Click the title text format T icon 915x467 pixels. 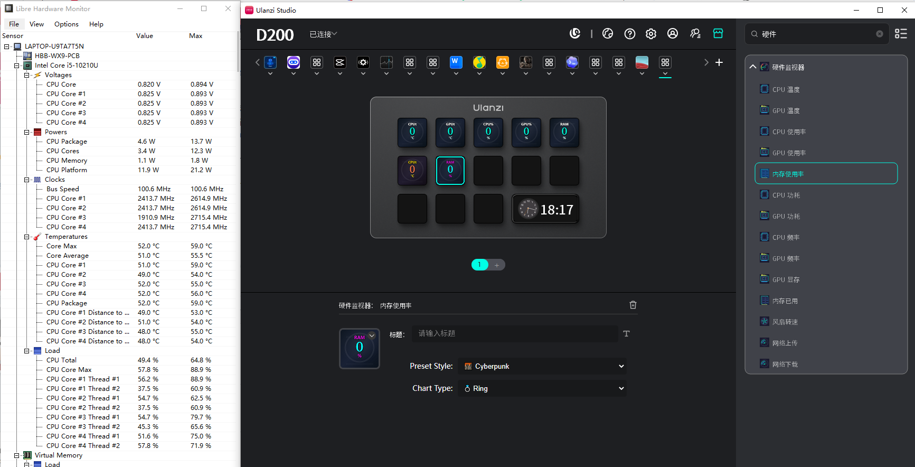pos(627,333)
